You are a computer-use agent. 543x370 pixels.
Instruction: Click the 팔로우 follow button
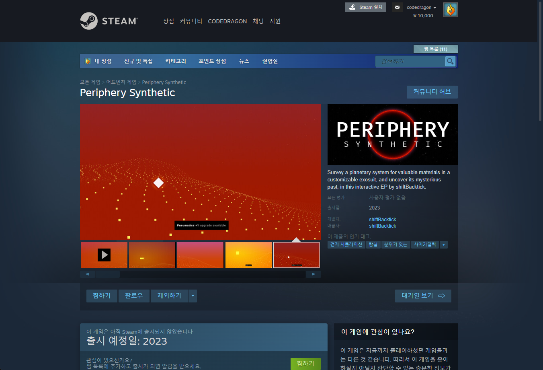[x=134, y=296]
